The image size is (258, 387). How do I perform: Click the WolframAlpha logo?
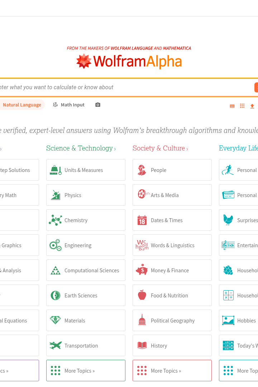[129, 61]
